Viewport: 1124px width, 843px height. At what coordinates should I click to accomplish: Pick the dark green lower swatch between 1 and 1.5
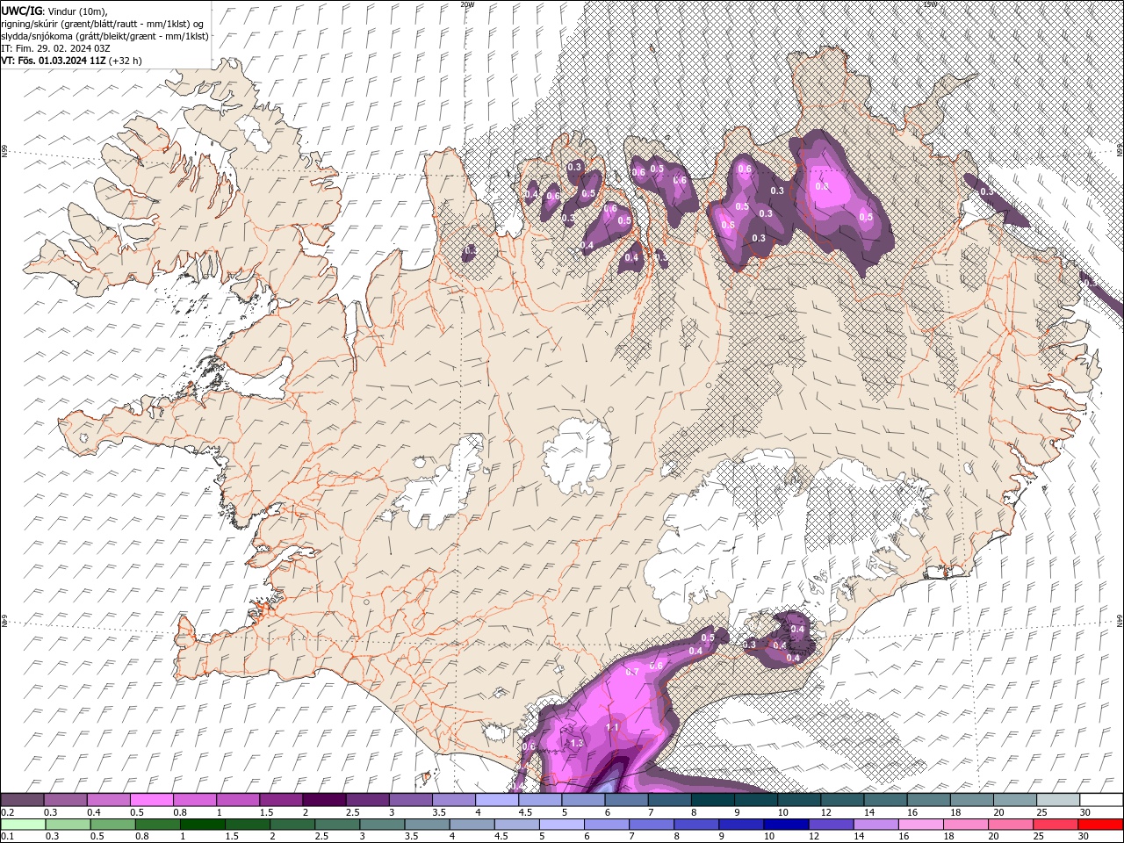(x=203, y=825)
